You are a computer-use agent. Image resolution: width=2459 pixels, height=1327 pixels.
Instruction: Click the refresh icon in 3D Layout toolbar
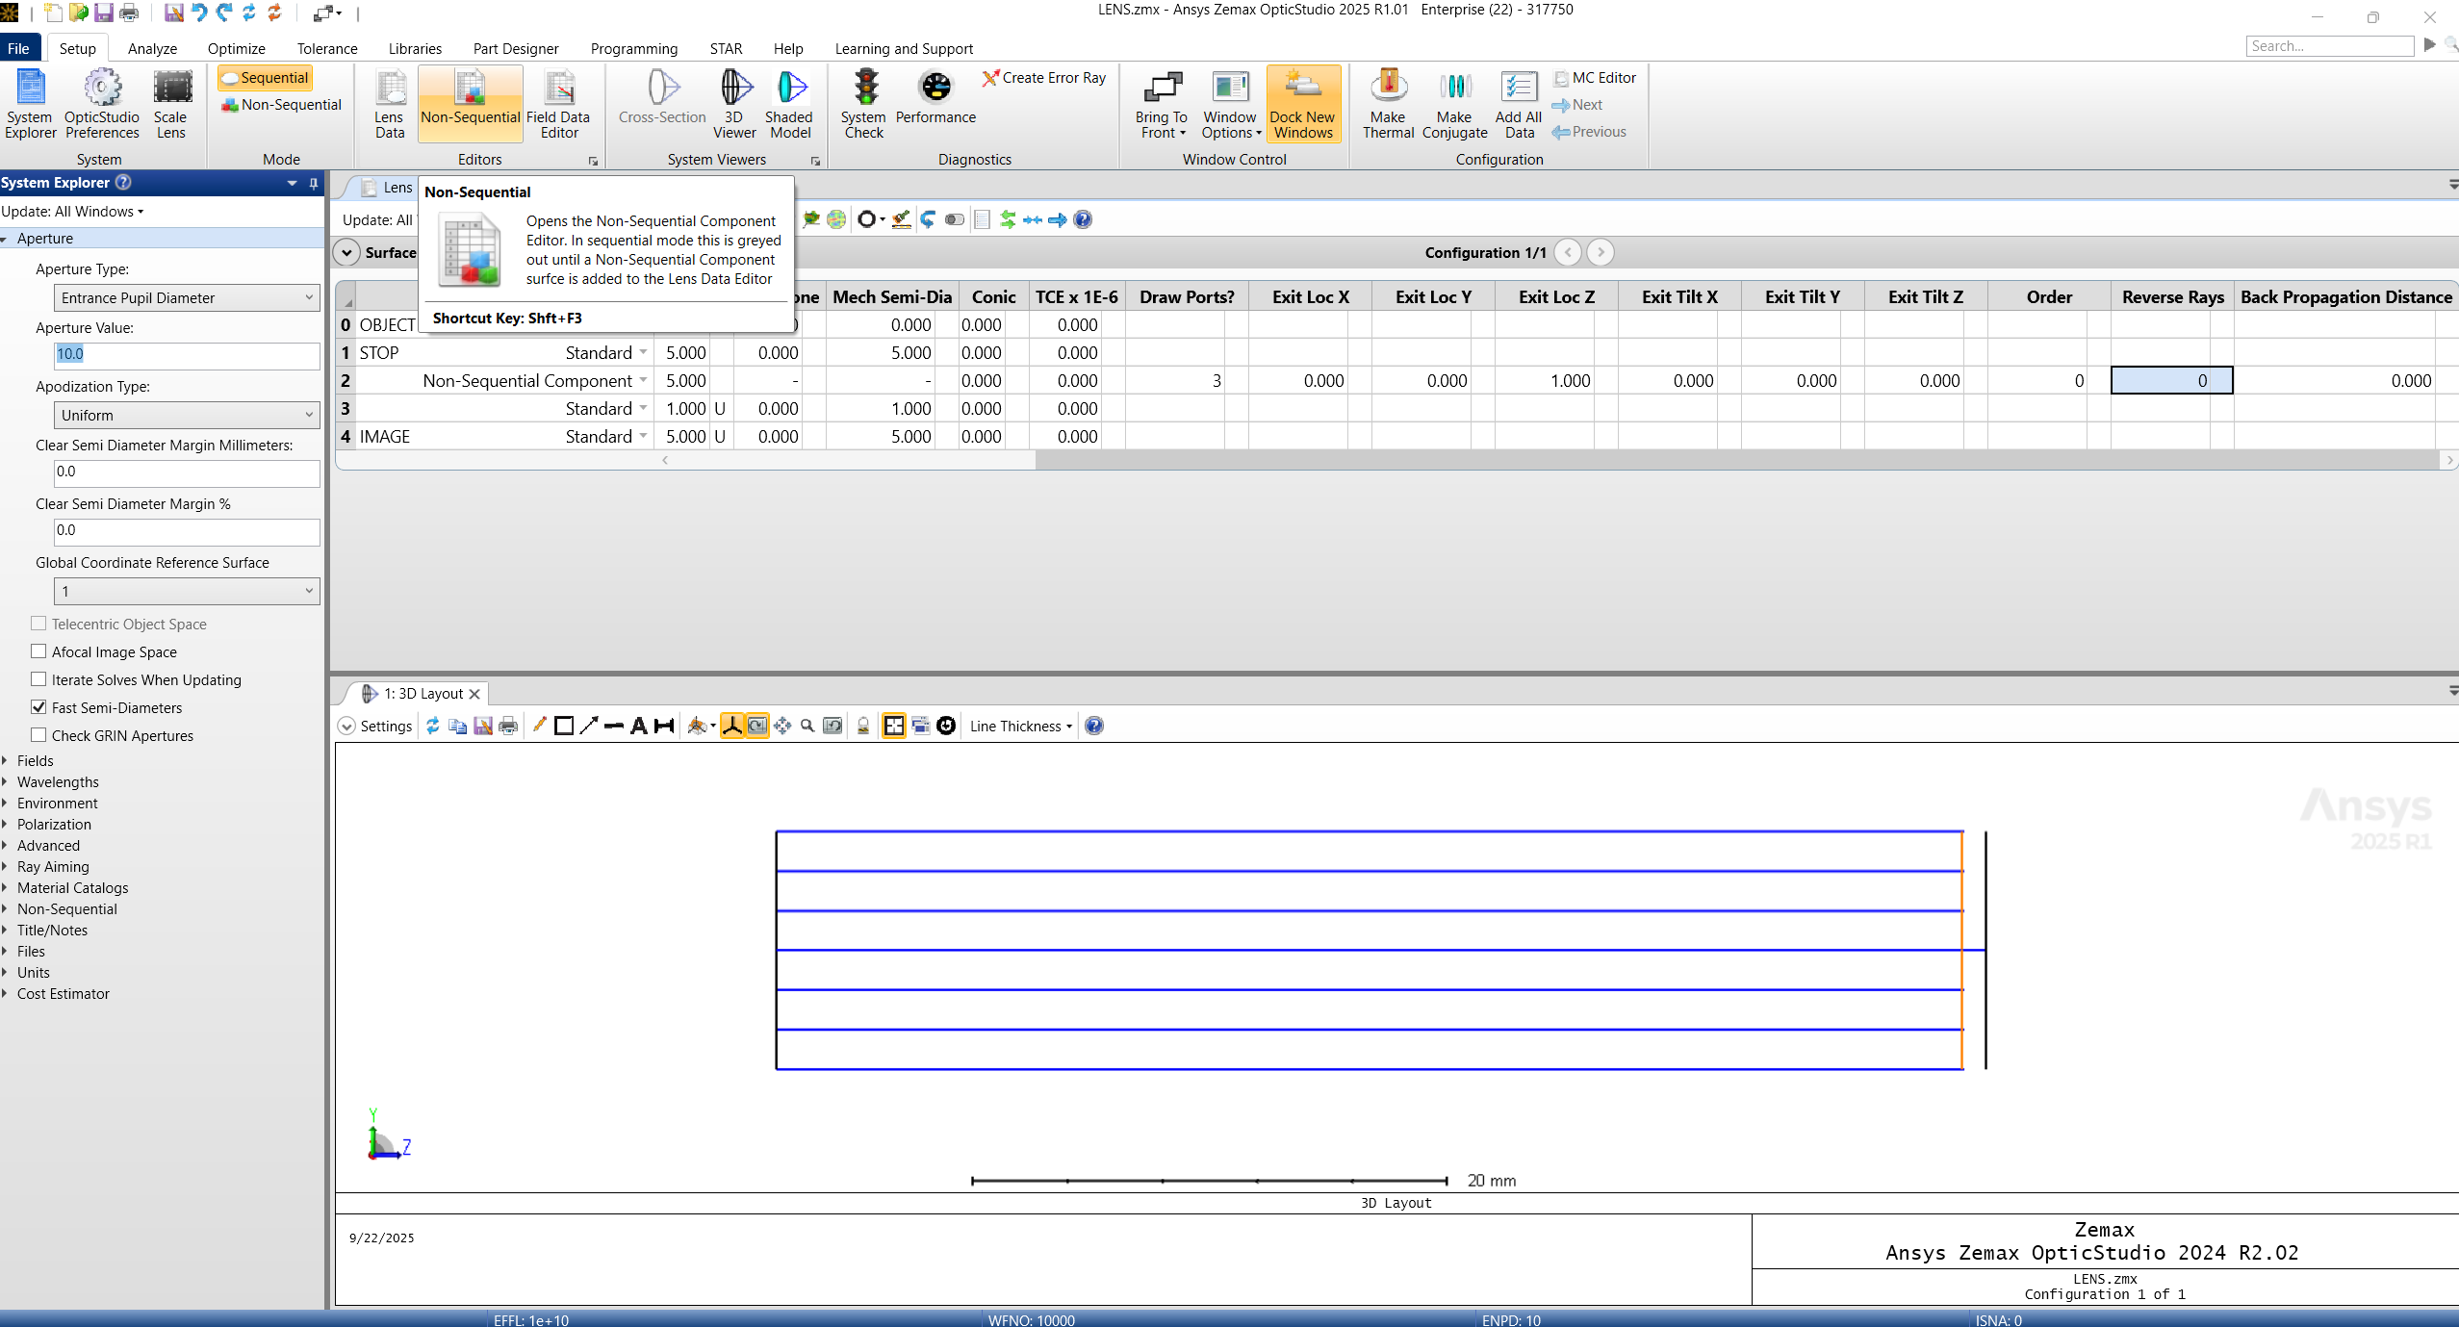tap(433, 726)
